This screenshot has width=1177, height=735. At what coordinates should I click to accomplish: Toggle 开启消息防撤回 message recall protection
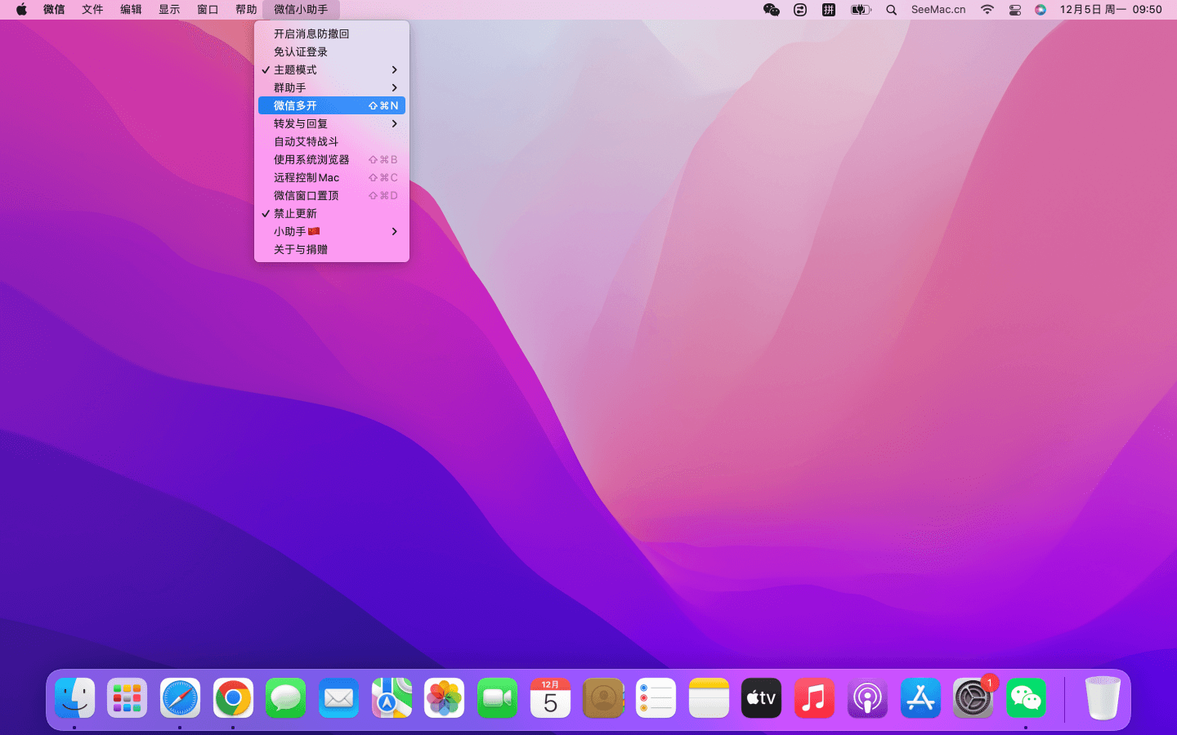[311, 33]
